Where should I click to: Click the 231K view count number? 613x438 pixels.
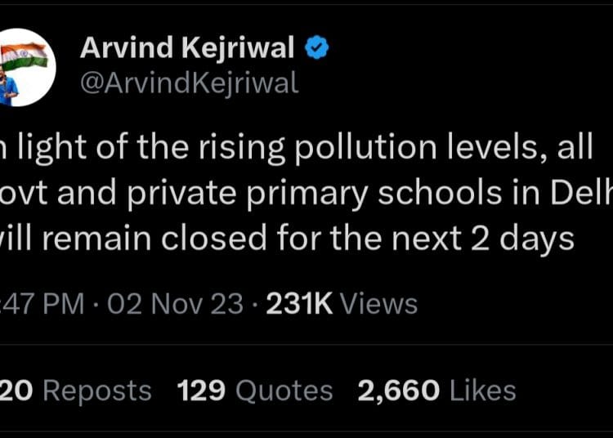pyautogui.click(x=299, y=304)
